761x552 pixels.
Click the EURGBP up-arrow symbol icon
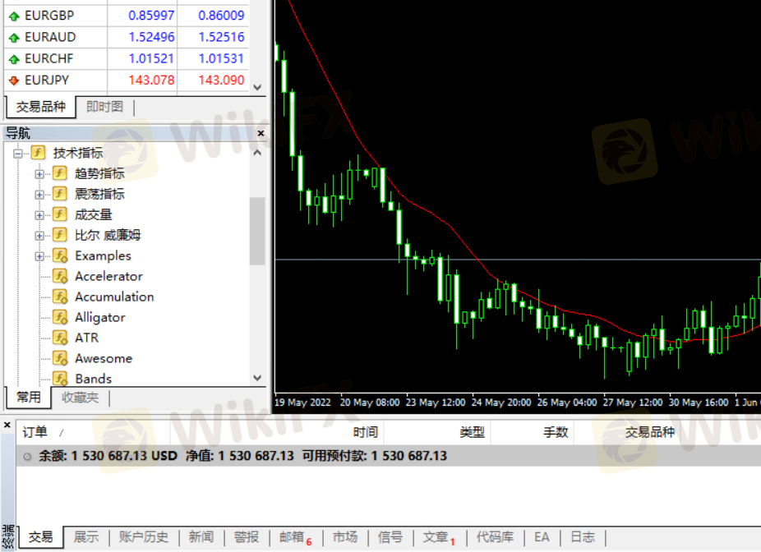coord(14,16)
